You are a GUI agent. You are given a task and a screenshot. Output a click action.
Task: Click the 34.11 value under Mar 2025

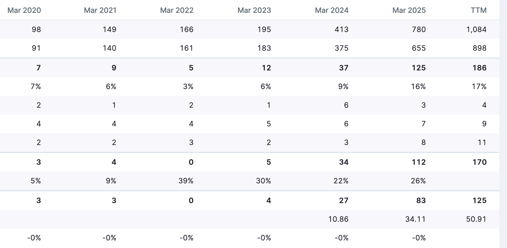point(415,219)
